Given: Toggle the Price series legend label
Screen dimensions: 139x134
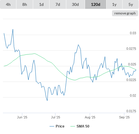Looking at the screenshot, I should 60,126.
